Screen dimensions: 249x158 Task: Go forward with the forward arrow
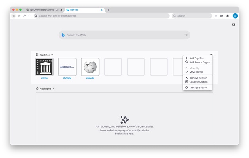[19, 16]
